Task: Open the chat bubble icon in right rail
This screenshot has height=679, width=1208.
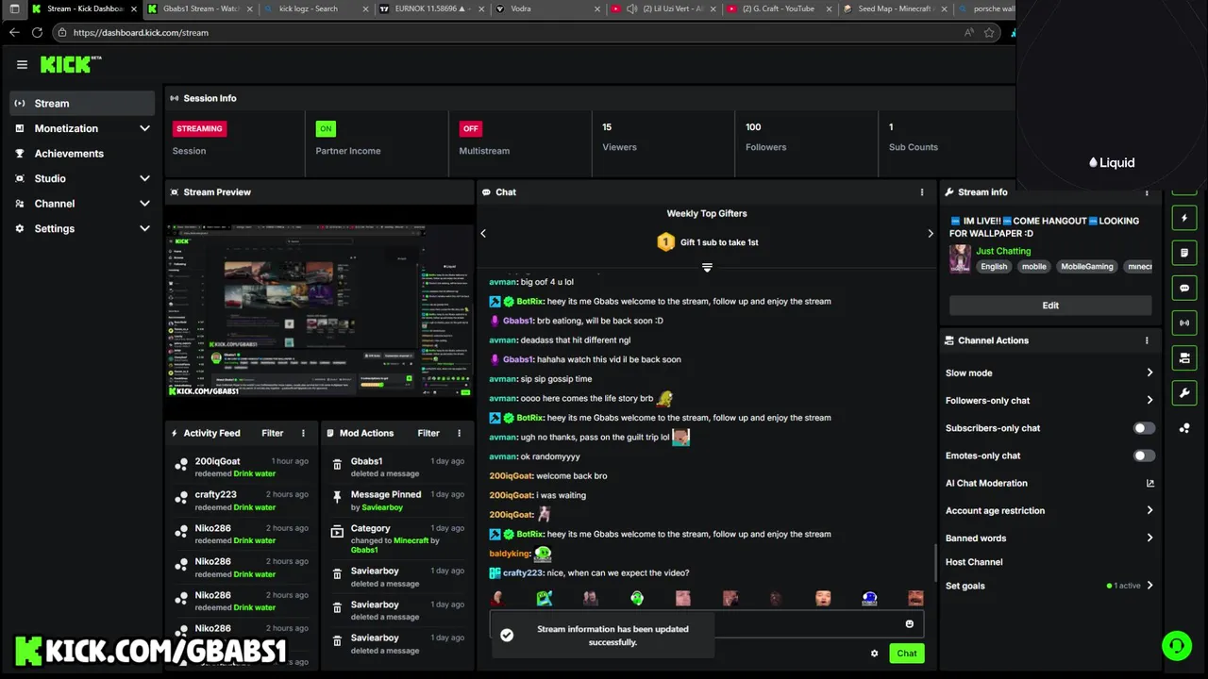Action: click(x=1184, y=288)
